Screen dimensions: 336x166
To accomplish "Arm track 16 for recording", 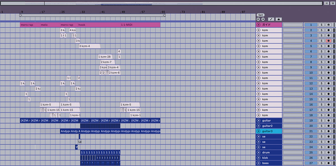I will pyautogui.click(x=329, y=105).
